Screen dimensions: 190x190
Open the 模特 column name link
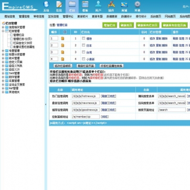89,39
